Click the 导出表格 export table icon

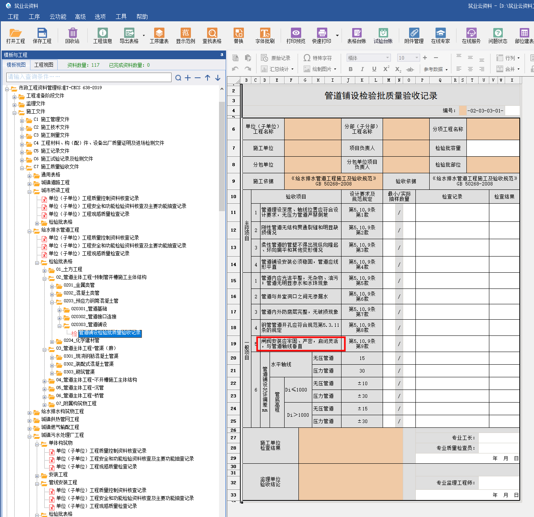[x=129, y=36]
